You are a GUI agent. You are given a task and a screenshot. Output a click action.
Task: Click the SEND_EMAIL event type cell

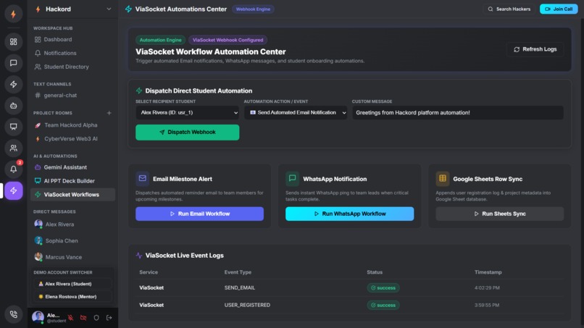pyautogui.click(x=240, y=287)
